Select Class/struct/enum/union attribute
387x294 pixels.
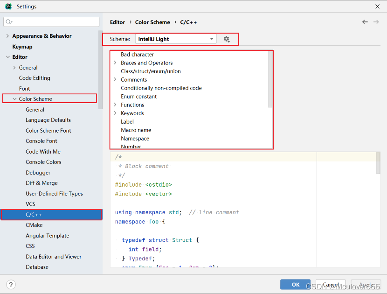151,71
